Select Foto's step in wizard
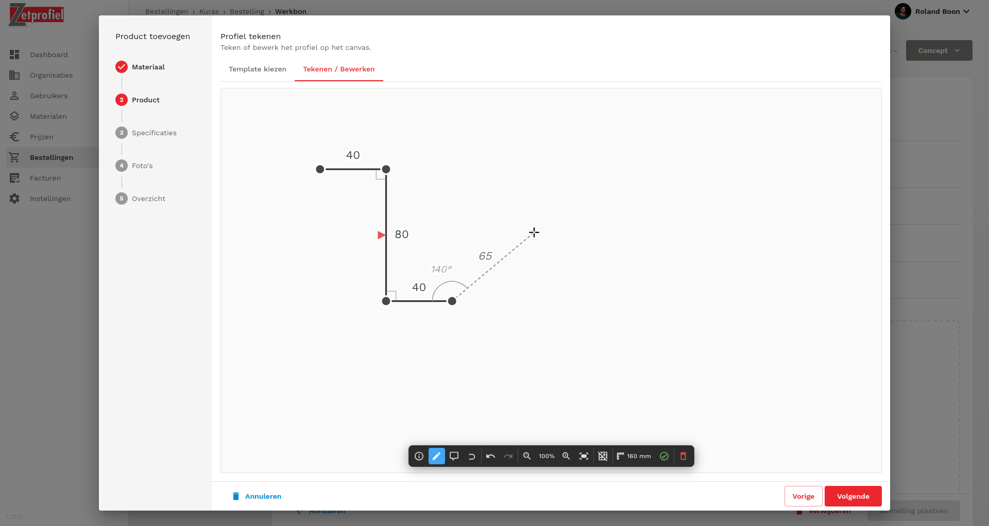This screenshot has height=526, width=989. click(134, 166)
